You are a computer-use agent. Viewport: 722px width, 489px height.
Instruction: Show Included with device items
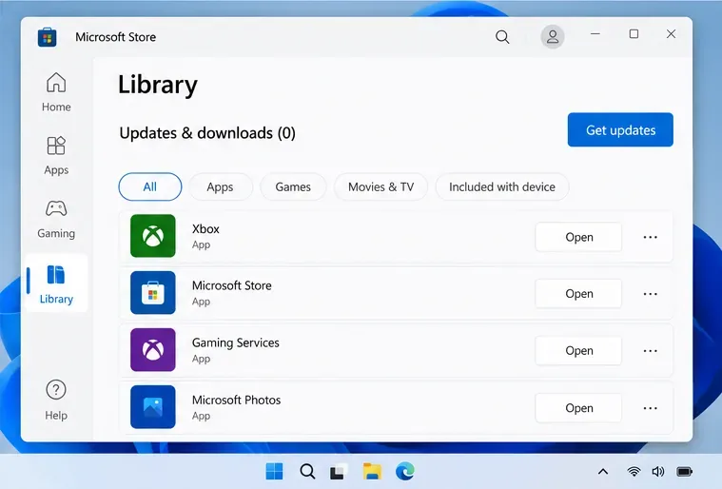click(502, 187)
